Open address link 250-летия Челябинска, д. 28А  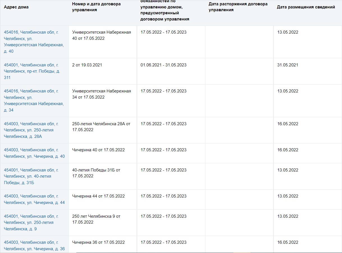click(x=31, y=130)
